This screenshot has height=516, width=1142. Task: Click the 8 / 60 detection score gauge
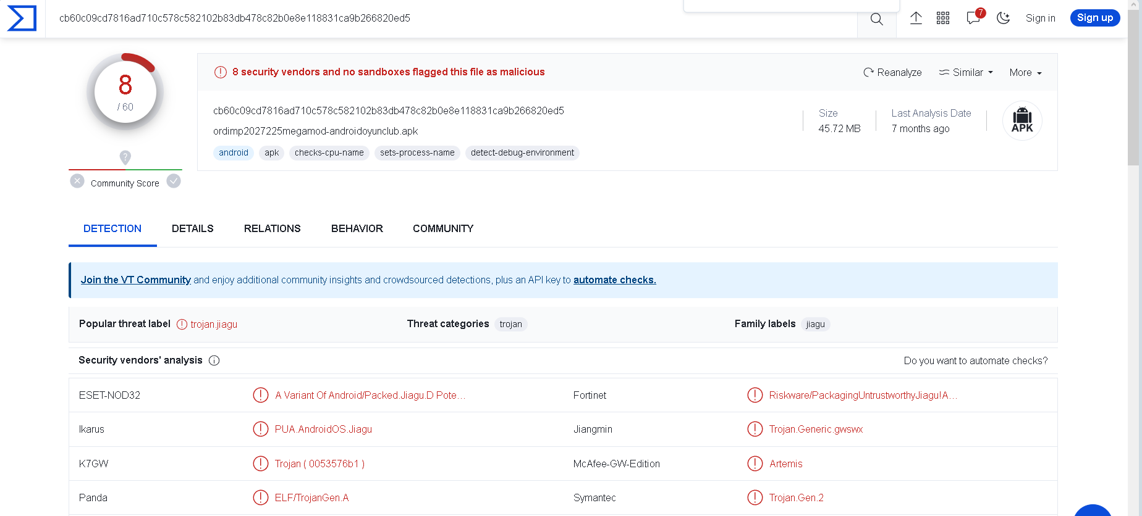coord(125,92)
